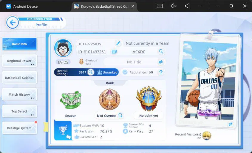Viewport: 252px width, 153px height.
Task: Click the Not Owned label button
Action: (x=106, y=116)
